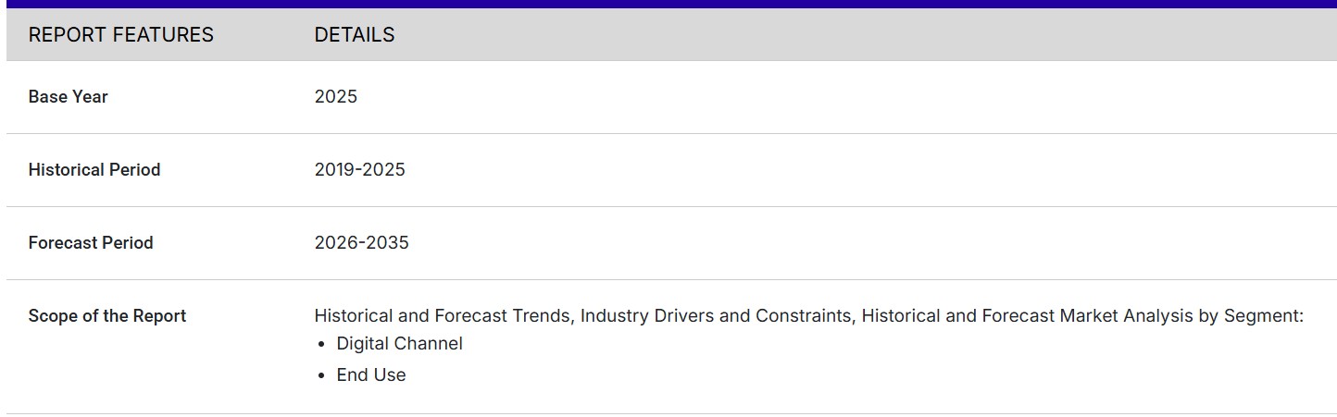Select the Base Year row label

68,97
